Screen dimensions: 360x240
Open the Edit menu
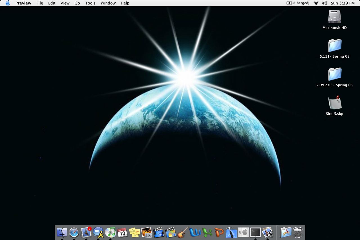(x=52, y=3)
